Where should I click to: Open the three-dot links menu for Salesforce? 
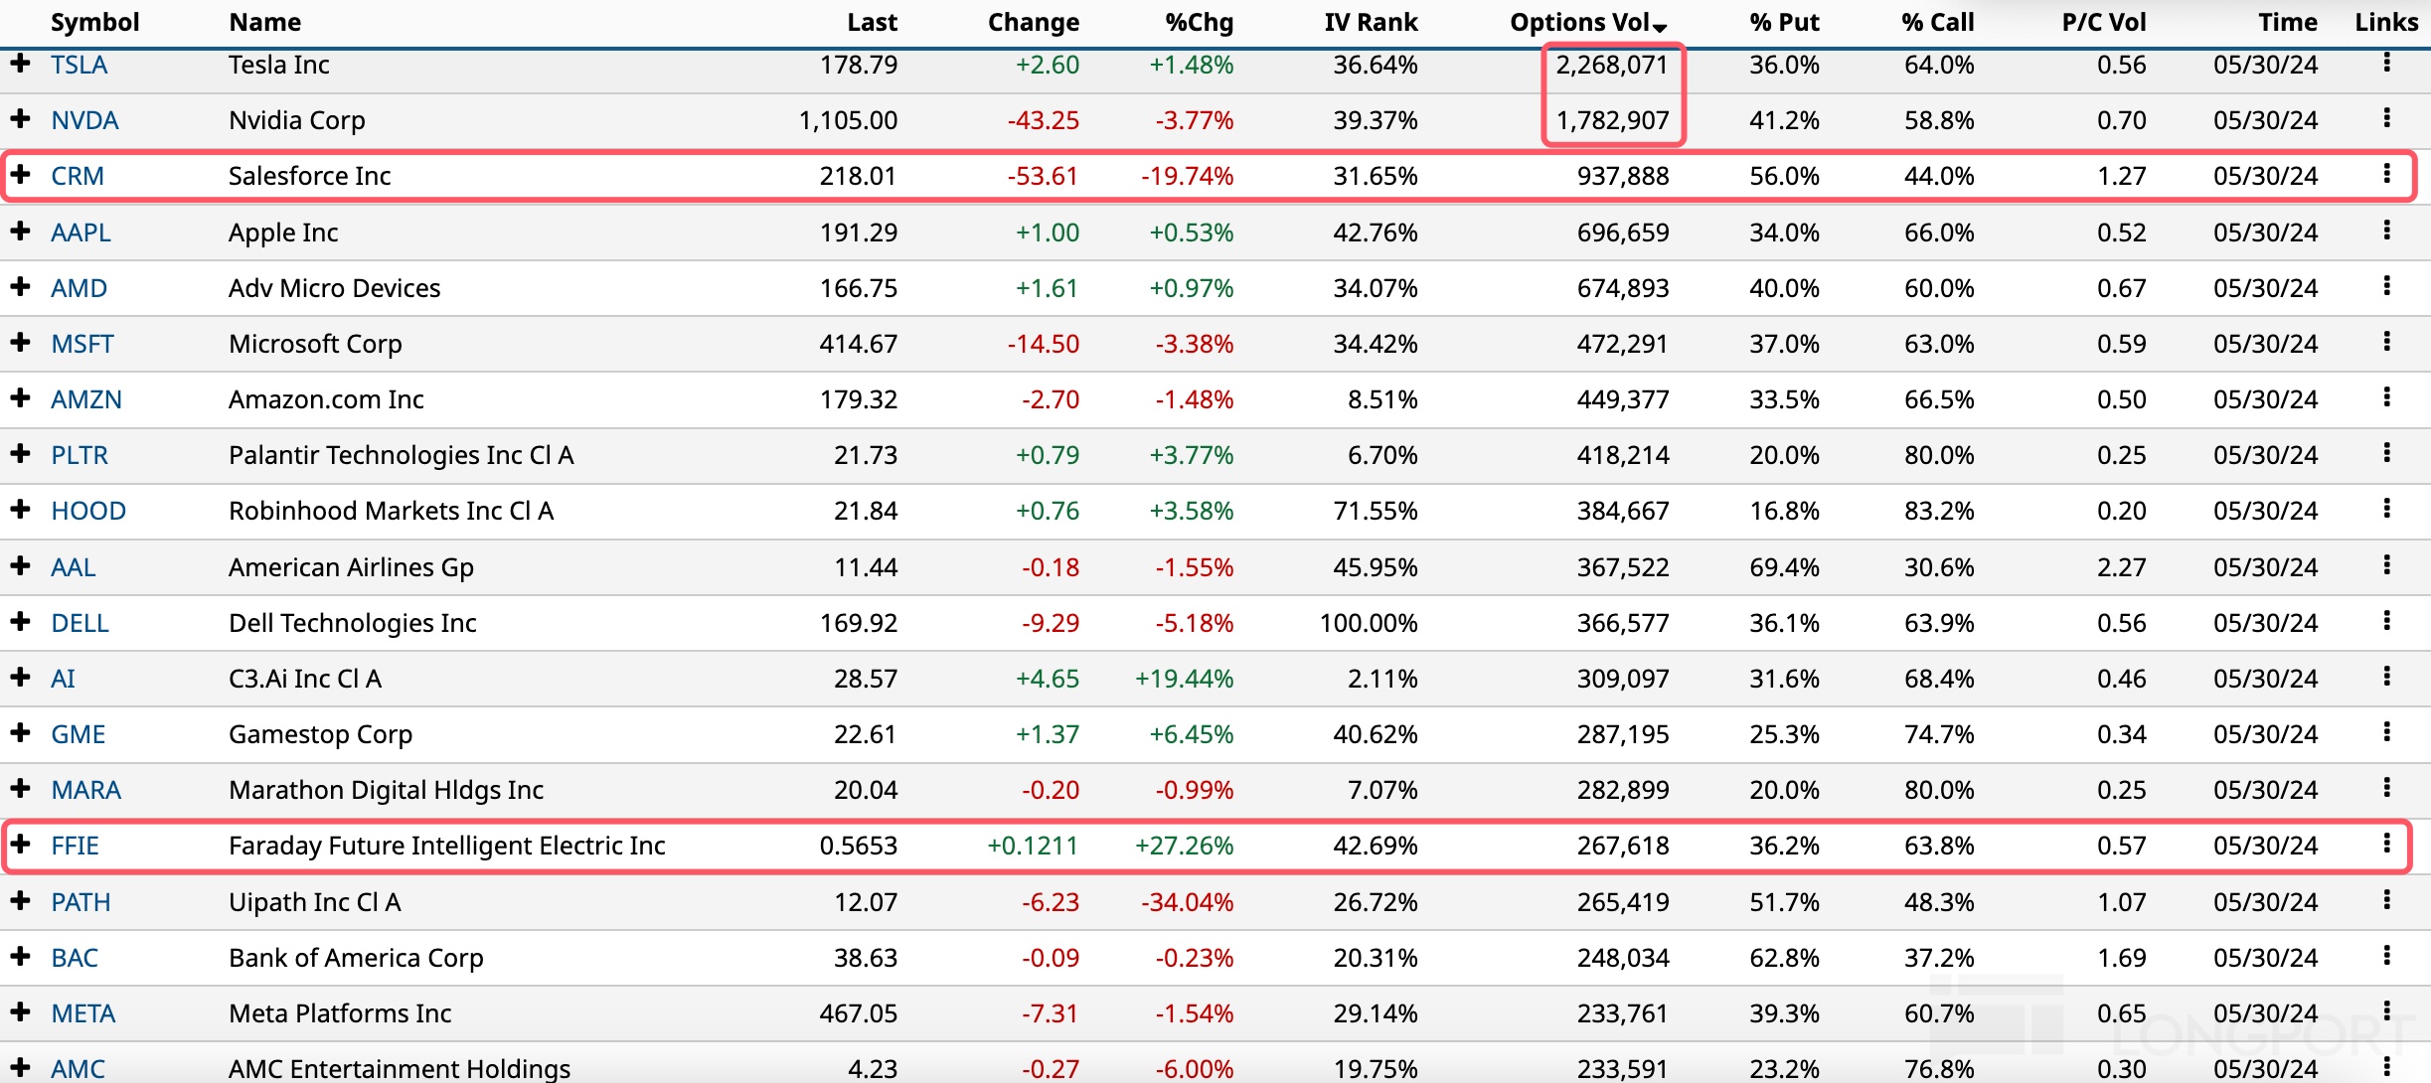point(2386,174)
